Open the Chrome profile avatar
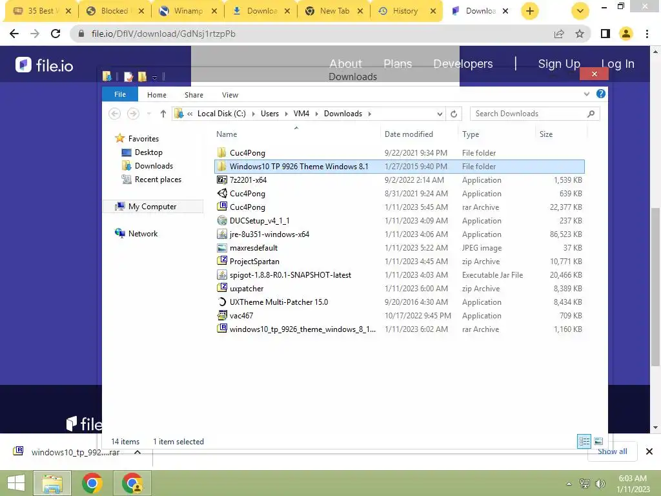 (626, 34)
